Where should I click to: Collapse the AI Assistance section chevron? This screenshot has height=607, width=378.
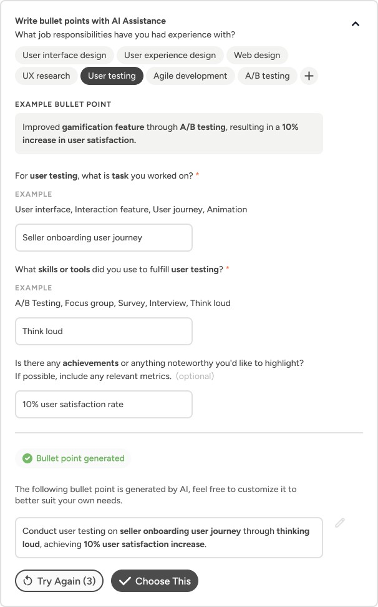click(x=356, y=24)
